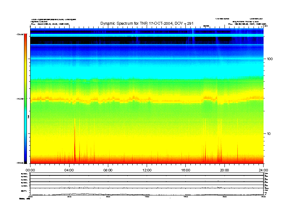Screen dimensions: 284x219
Task: Click the 04:00 time axis label
Action: tap(69, 170)
